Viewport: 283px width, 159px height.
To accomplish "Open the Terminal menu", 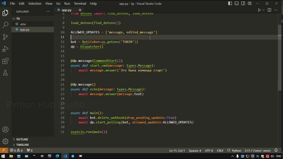I will pyautogui.click(x=80, y=4).
